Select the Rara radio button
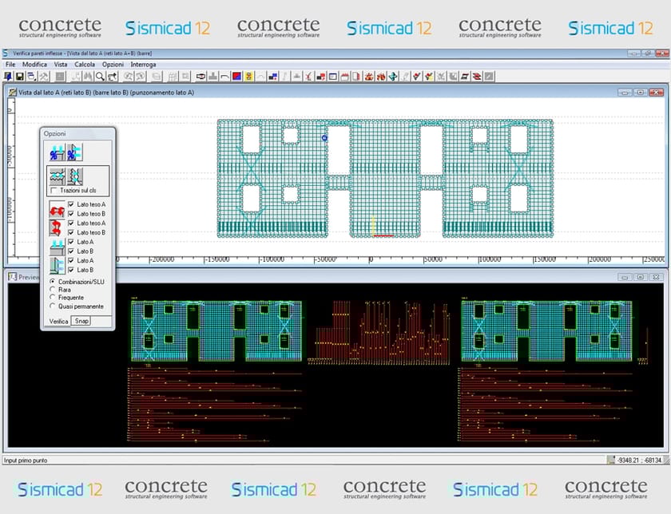The image size is (671, 514). pos(52,289)
